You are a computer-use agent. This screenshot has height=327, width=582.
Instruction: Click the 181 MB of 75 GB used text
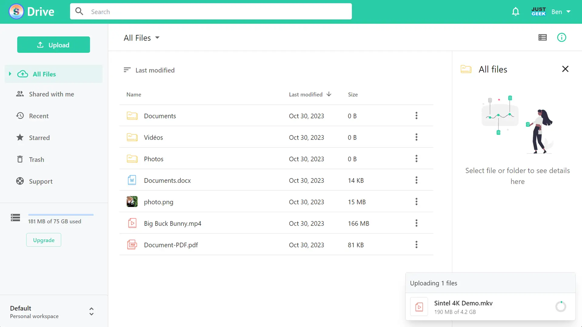pyautogui.click(x=55, y=221)
